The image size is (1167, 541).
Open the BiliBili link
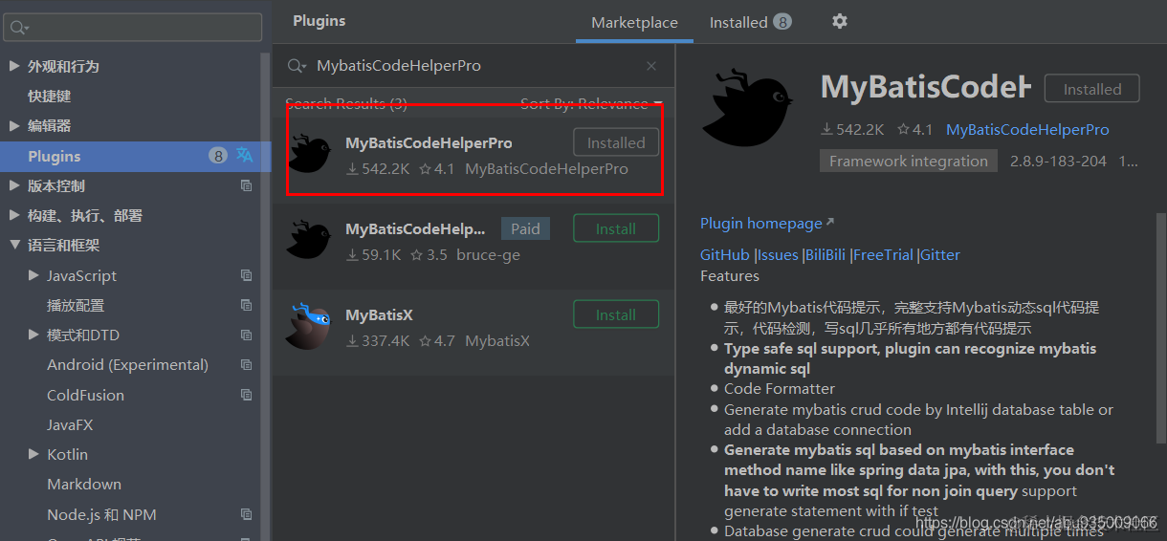point(826,254)
